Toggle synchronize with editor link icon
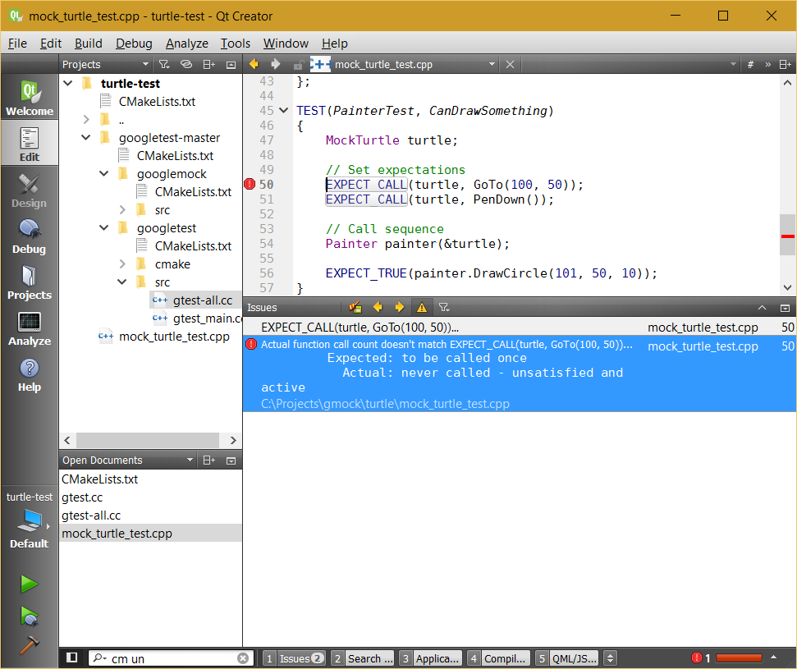The image size is (797, 669). point(186,65)
